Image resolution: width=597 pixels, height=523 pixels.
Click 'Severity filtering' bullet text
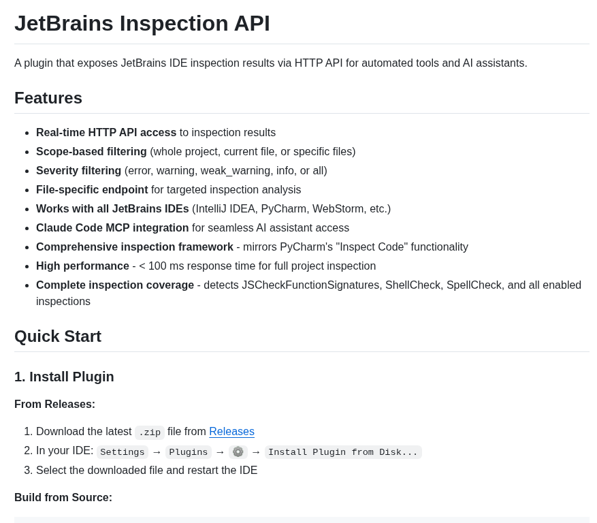pyautogui.click(x=78, y=170)
